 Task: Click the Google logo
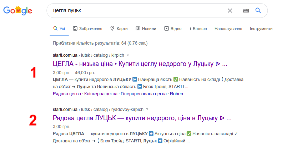tap(17, 11)
